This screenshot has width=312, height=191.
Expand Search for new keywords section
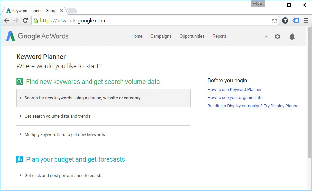[x=104, y=98]
